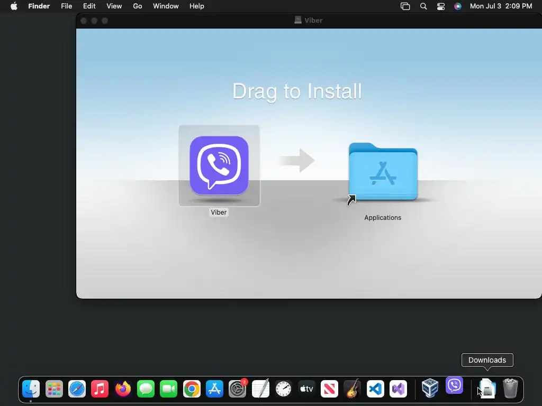The height and width of the screenshot is (406, 542).
Task: Open purple Visual Studio from the dock
Action: (398, 389)
